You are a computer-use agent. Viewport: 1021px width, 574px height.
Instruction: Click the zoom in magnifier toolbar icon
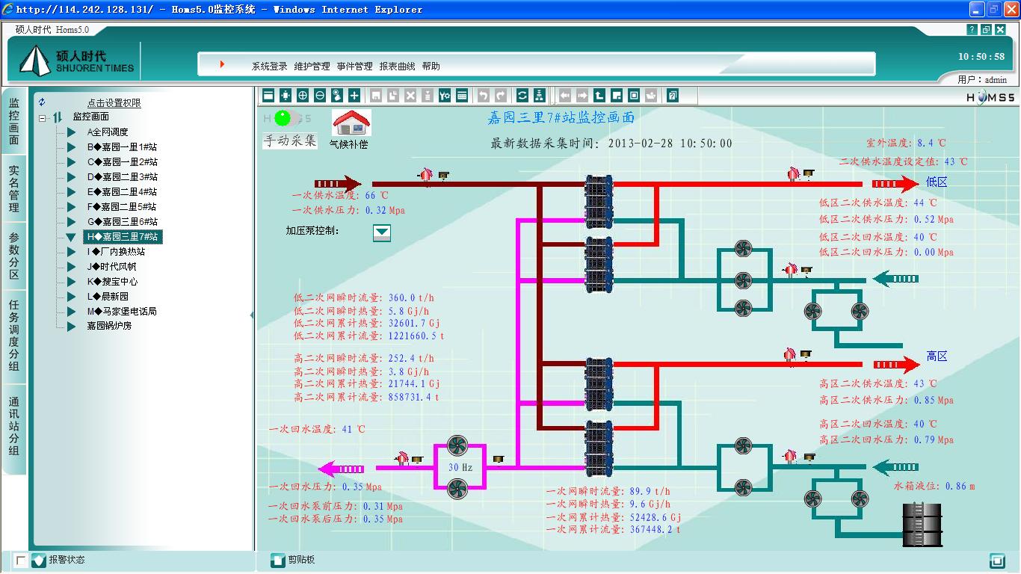(x=303, y=96)
